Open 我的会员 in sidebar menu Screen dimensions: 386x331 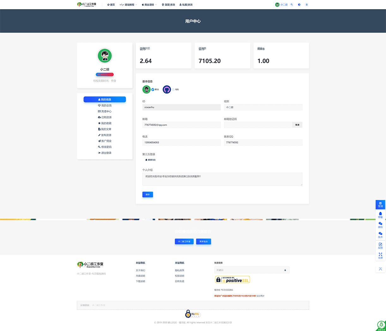tap(105, 105)
